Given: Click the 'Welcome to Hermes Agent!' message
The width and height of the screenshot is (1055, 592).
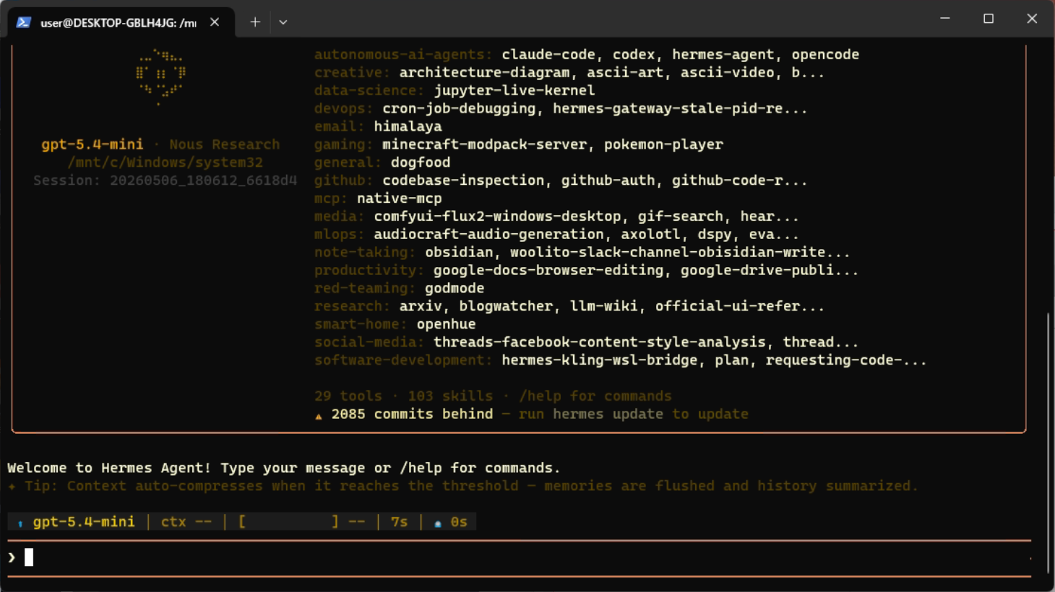Looking at the screenshot, I should pyautogui.click(x=109, y=468).
